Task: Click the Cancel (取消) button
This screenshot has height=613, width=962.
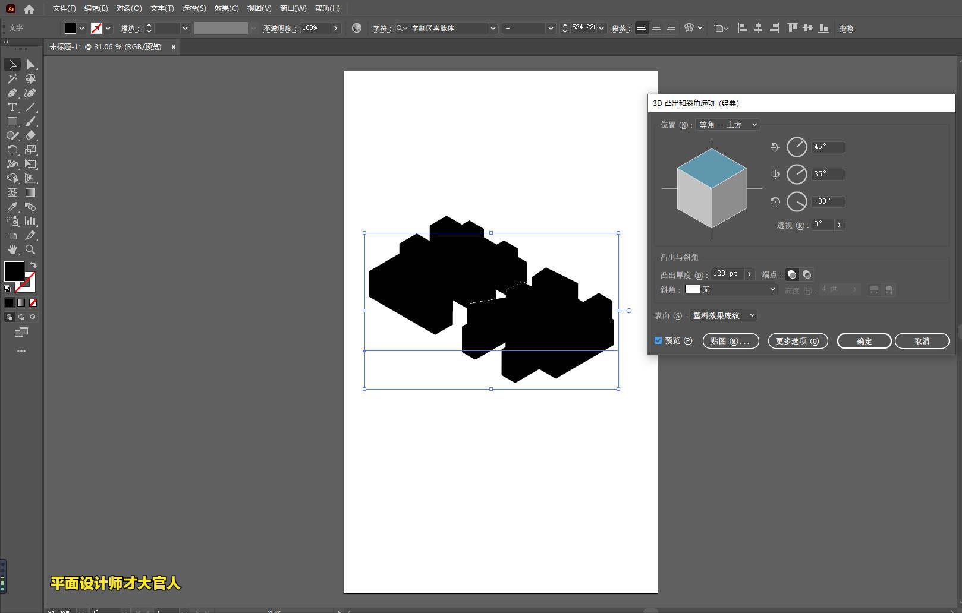Action: click(x=922, y=341)
